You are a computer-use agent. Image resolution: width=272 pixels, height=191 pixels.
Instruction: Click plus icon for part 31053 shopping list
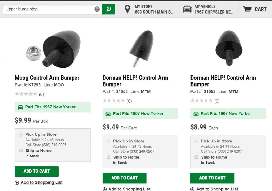click(x=193, y=189)
